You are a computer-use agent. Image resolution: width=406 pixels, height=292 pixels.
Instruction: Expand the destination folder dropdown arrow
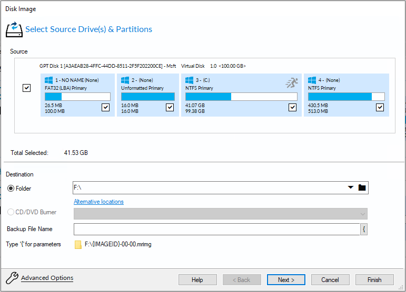pyautogui.click(x=351, y=188)
